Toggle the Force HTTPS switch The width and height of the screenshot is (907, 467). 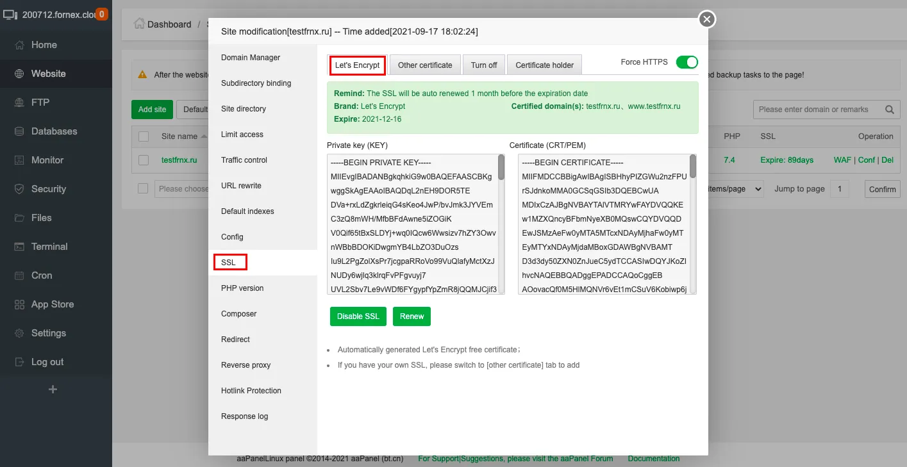click(686, 62)
